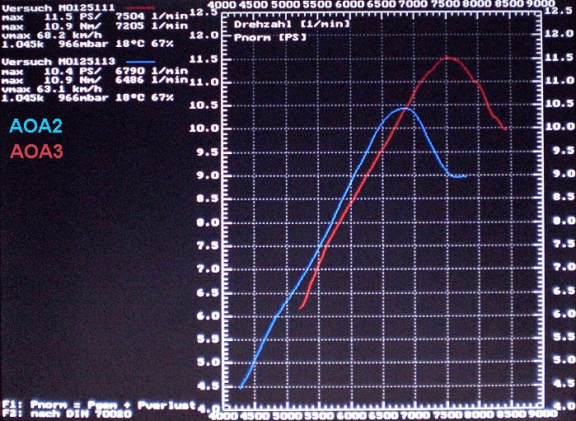This screenshot has width=576, height=421.
Task: Click the right end of the red curve
Action: [505, 129]
